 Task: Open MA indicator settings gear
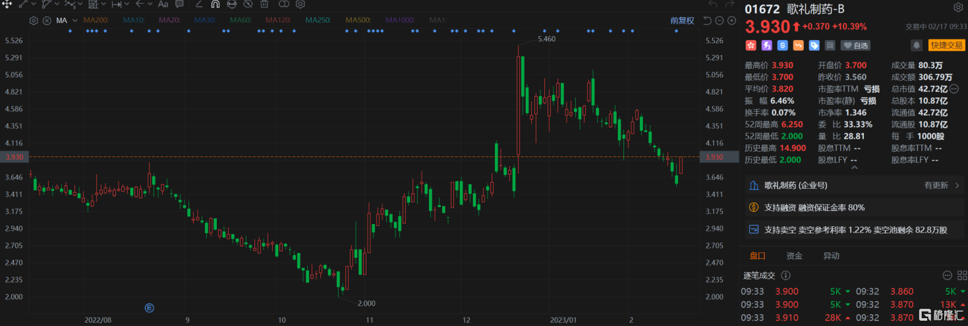[34, 20]
